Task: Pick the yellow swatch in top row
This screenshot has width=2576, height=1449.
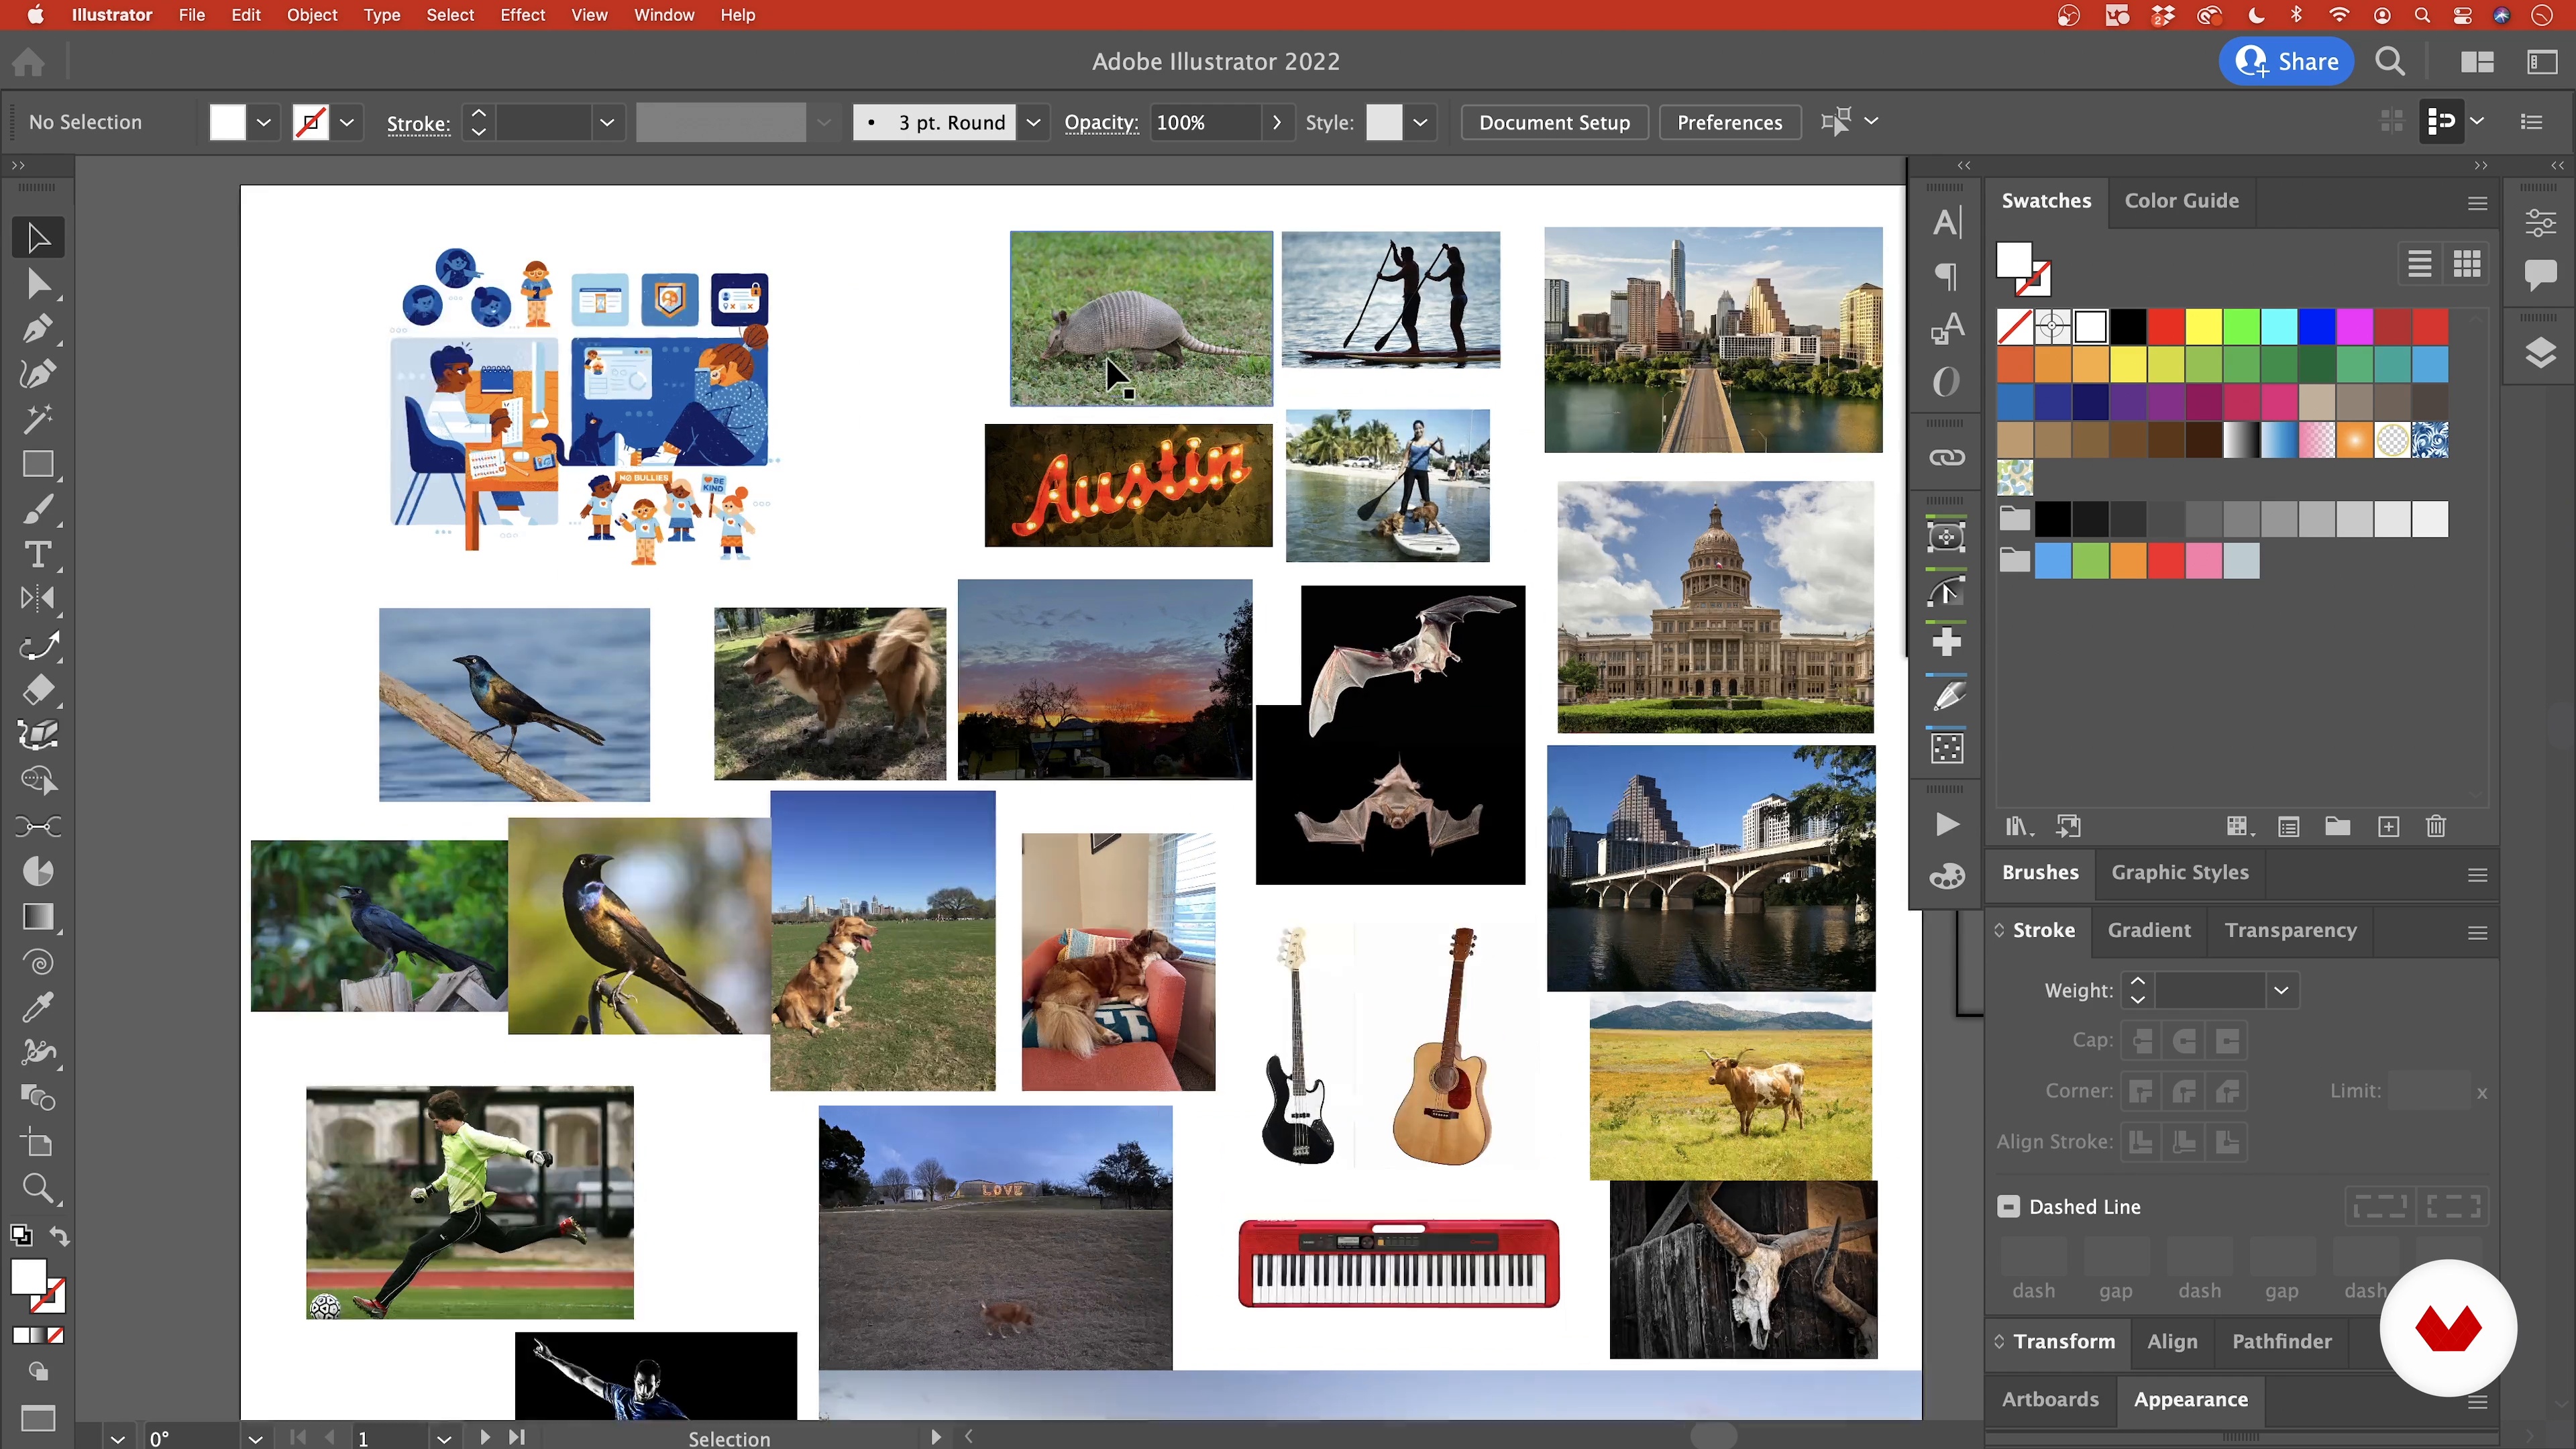Action: pyautogui.click(x=2203, y=327)
